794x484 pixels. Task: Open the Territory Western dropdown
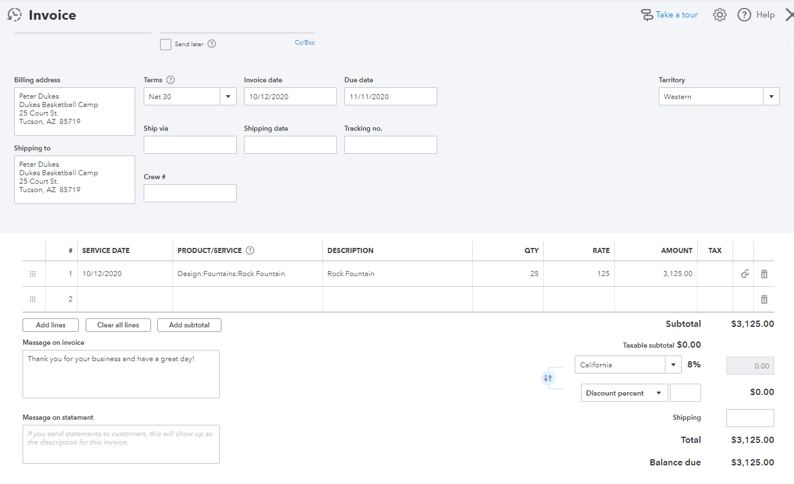(x=771, y=96)
